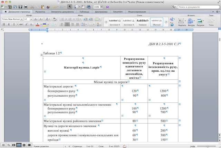Insert a text box with Надпись icon
Viewport: 221px width, 148px height.
[182, 21]
